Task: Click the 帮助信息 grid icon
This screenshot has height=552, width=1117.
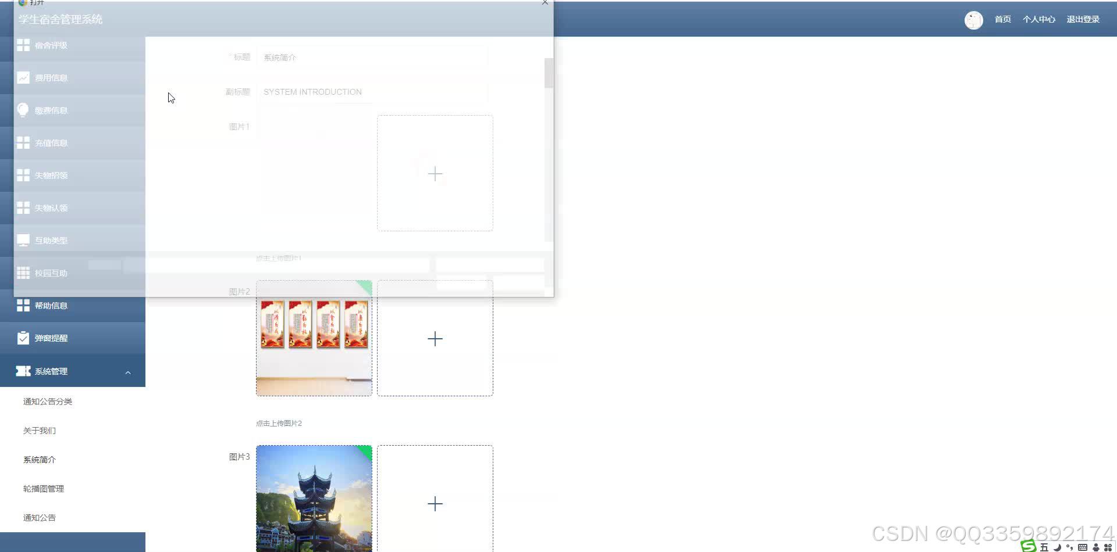Action: 23,306
